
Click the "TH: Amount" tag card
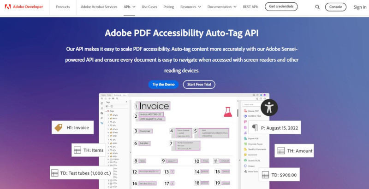tap(294, 151)
